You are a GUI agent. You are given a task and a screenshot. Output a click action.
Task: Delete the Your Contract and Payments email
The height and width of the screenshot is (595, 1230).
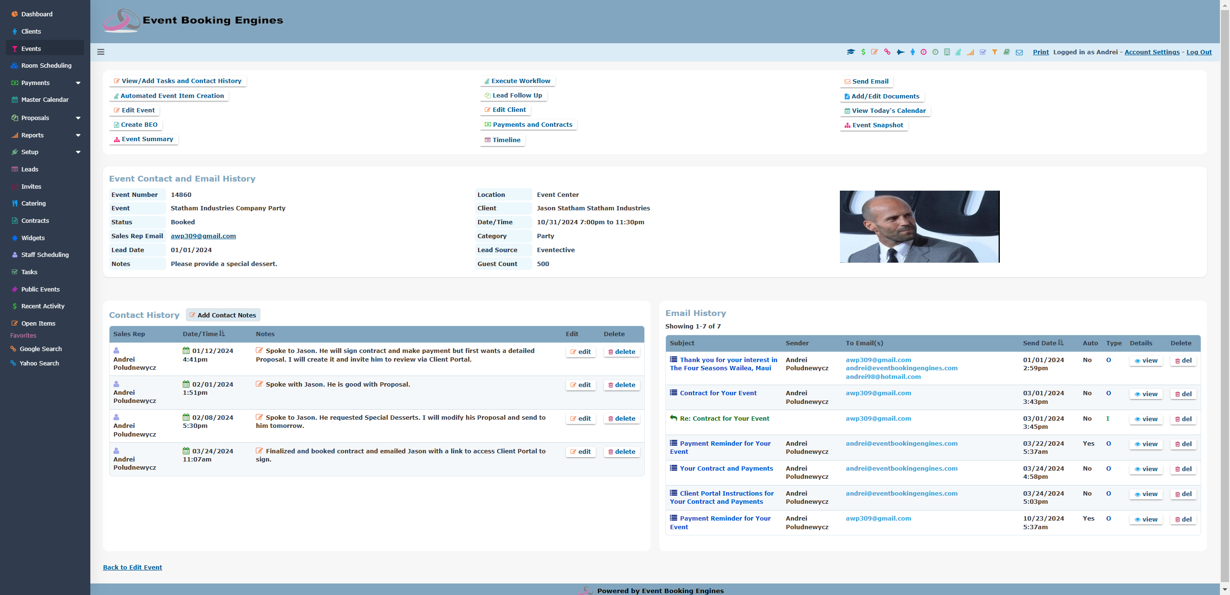[x=1183, y=469]
